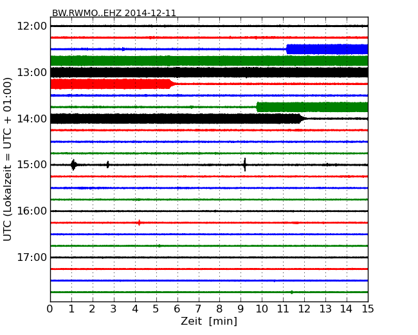Click the thick red signal block on 13:15 trace
Screen dimensions: 418x335
coord(113,84)
